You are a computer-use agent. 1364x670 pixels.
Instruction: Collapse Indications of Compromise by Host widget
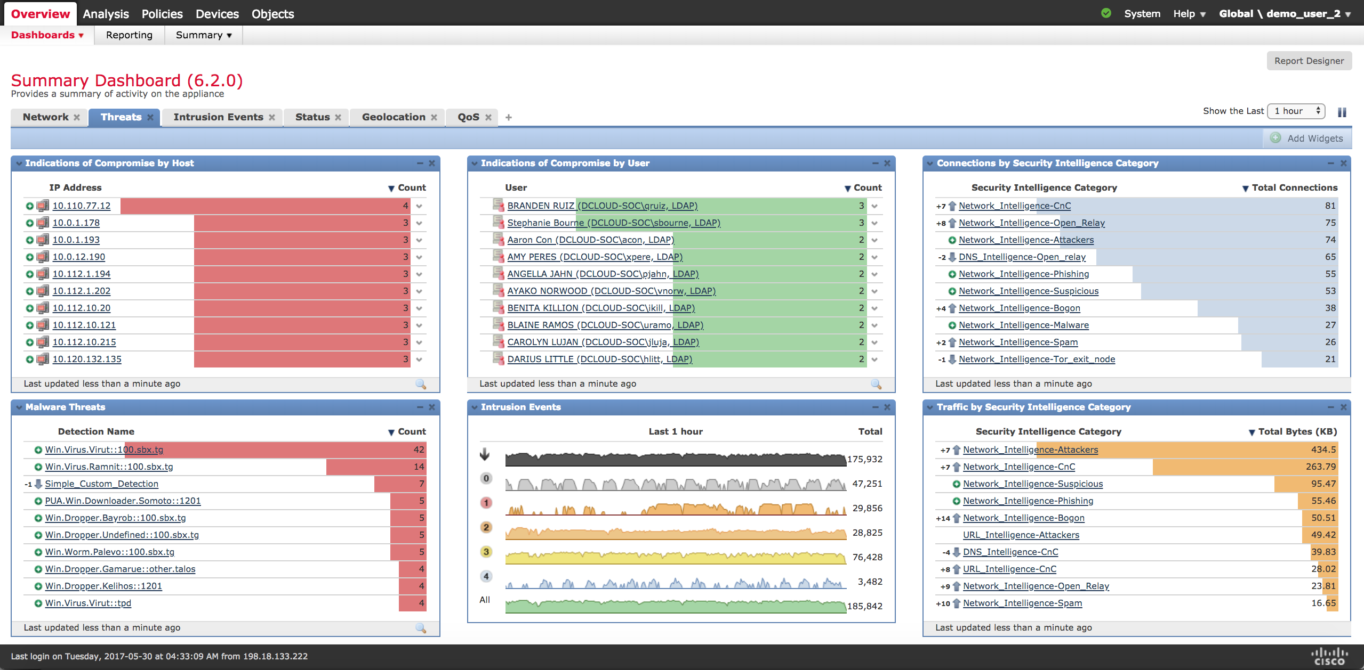[19, 164]
